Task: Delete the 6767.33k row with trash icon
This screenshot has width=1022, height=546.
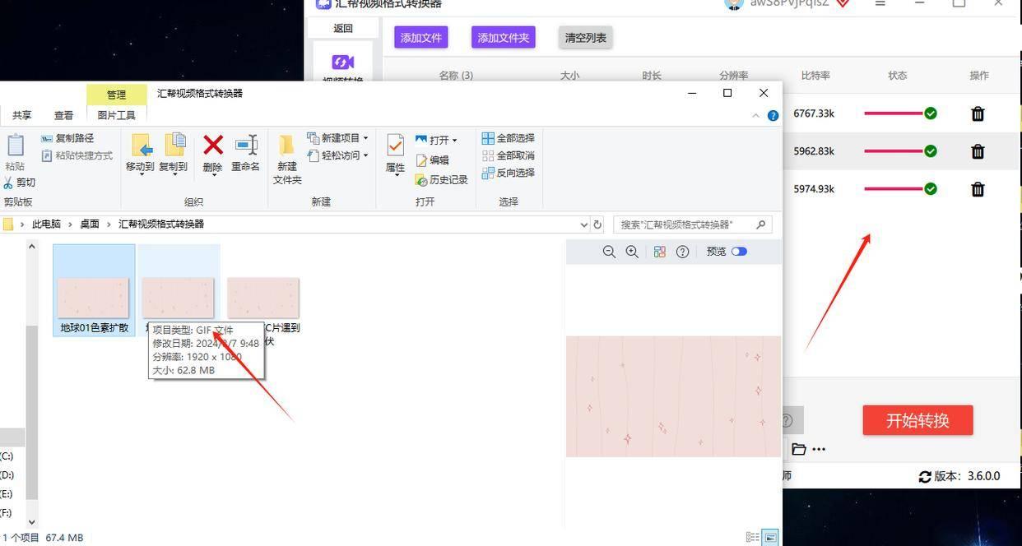Action: (x=978, y=113)
